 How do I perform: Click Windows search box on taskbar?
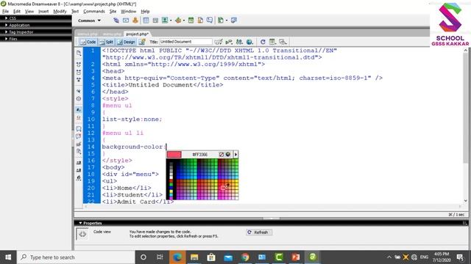point(76,257)
